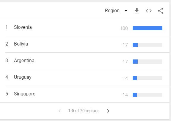Click rank number 4 beside Uruguay
Viewport: 171px width, 121px height.
pos(7,77)
